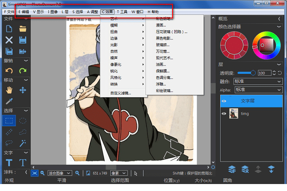
Task: Select the serif typography Text tool
Action: [23, 162]
